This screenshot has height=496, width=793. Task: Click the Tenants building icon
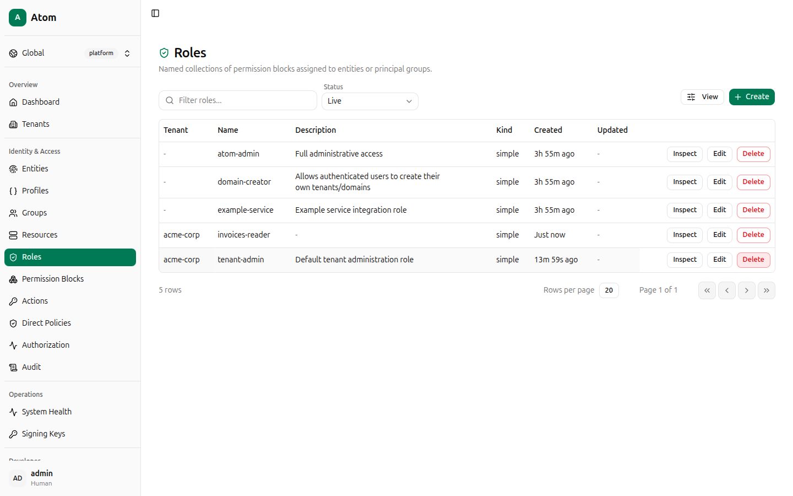(13, 125)
